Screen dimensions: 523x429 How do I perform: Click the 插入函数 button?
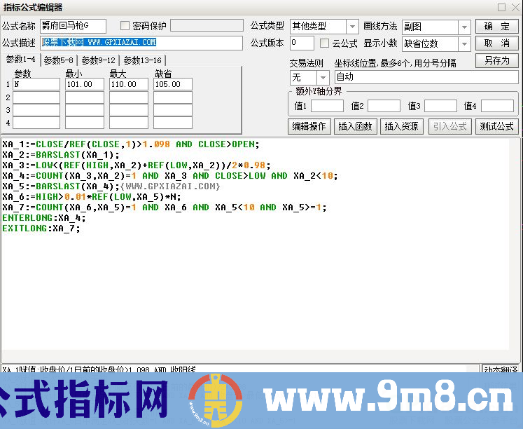click(x=355, y=127)
